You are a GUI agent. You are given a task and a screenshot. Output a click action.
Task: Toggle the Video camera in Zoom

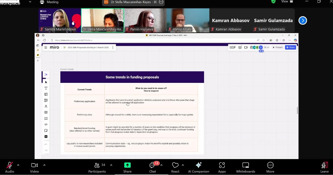[x=34, y=167]
